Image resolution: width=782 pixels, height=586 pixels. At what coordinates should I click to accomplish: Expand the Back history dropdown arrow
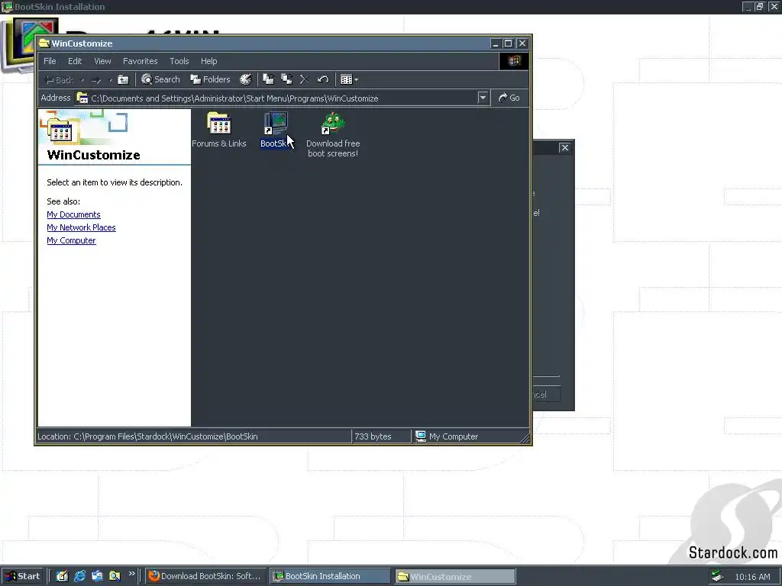82,79
